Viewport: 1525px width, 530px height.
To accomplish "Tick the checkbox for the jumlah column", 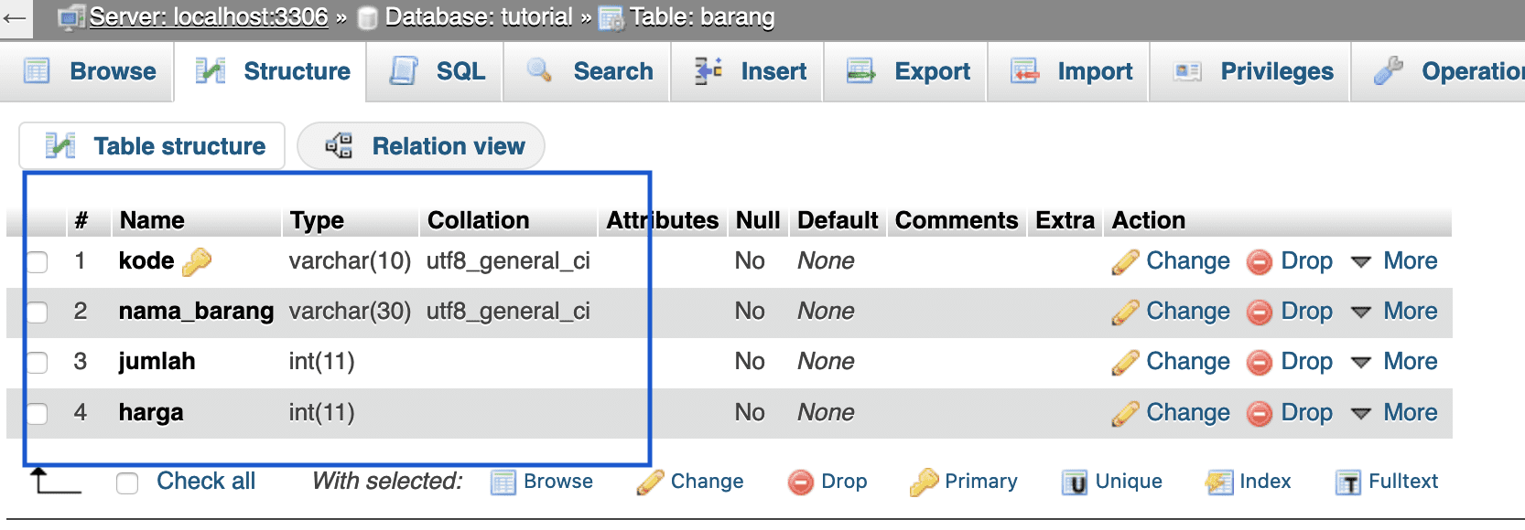I will coord(37,363).
